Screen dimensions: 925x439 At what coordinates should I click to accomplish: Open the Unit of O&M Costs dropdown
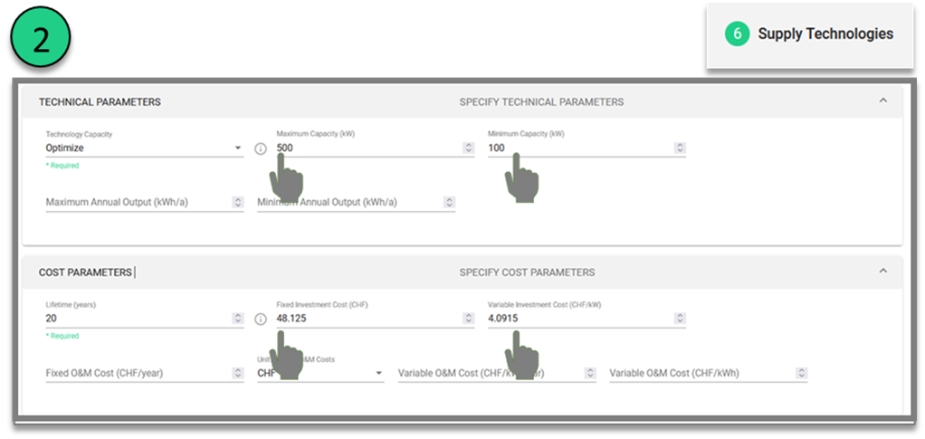377,373
